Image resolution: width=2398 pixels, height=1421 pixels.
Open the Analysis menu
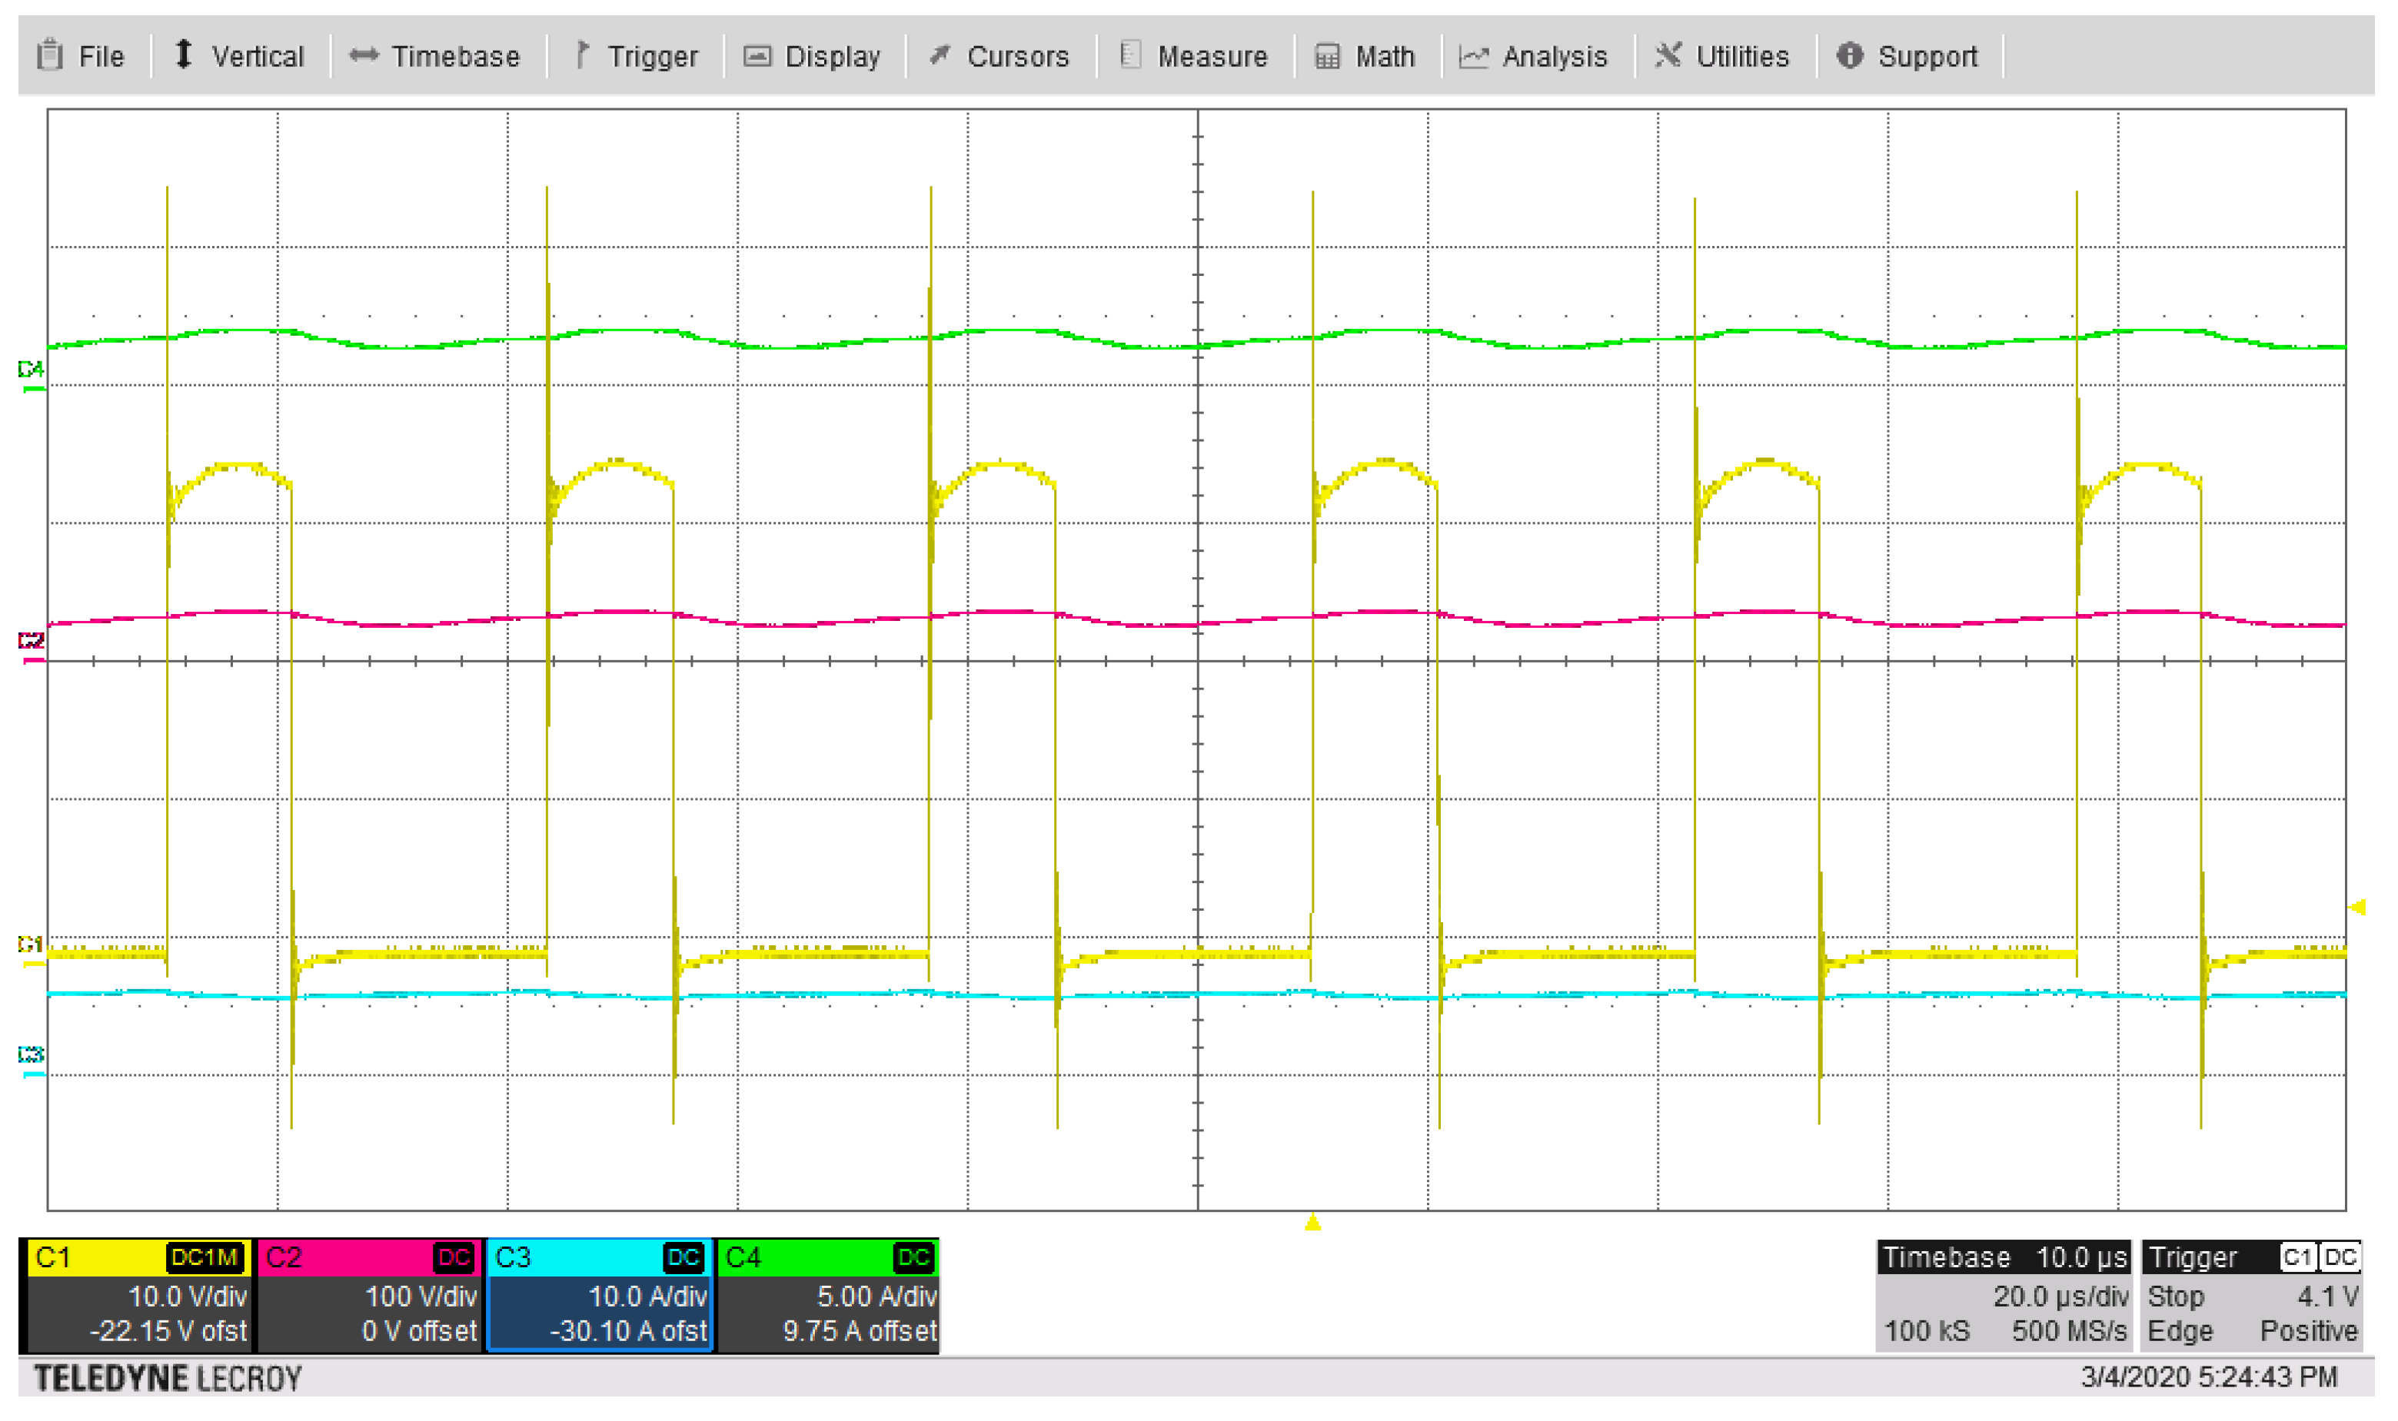1534,57
